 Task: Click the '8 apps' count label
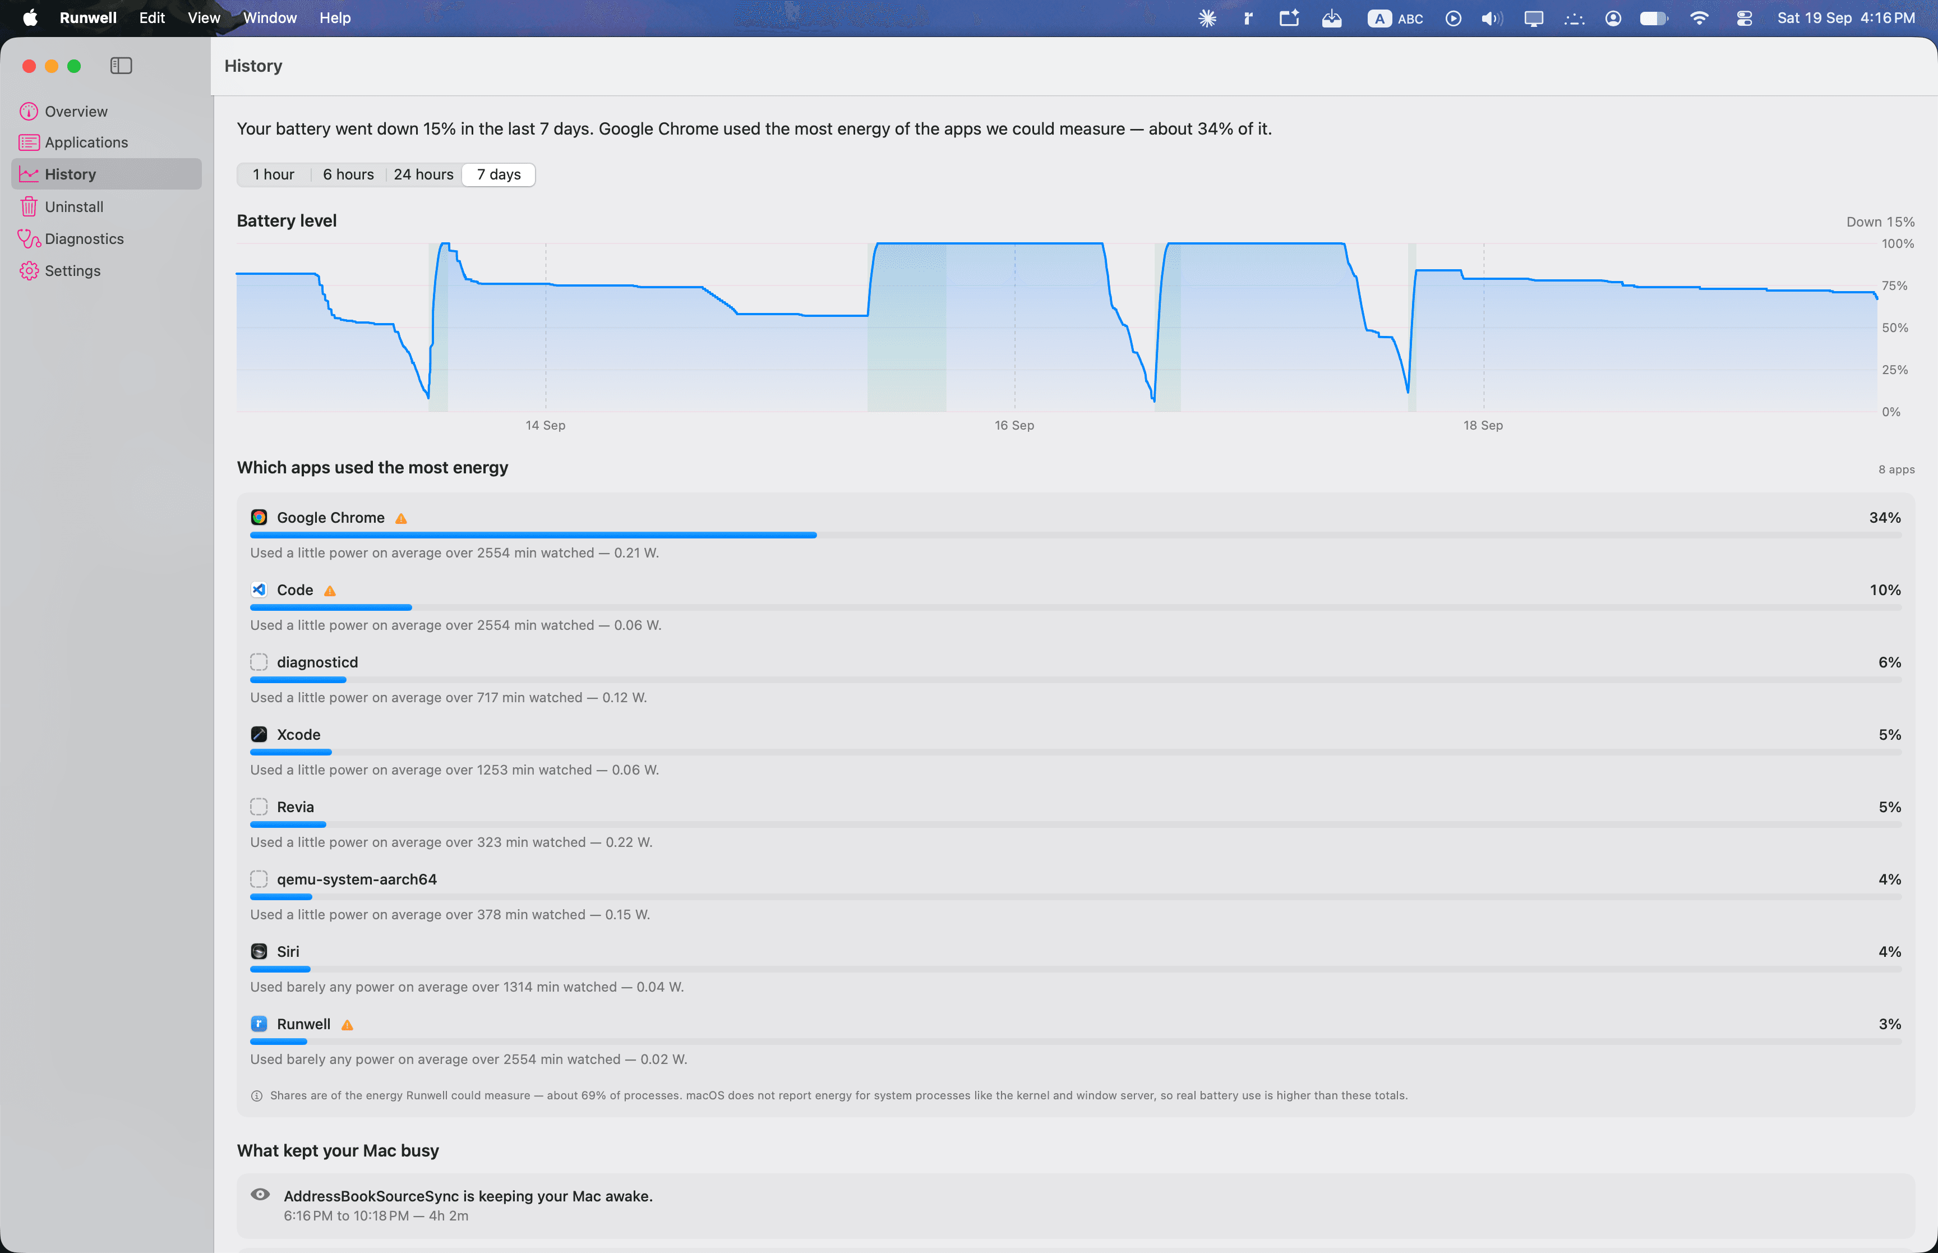tap(1897, 469)
